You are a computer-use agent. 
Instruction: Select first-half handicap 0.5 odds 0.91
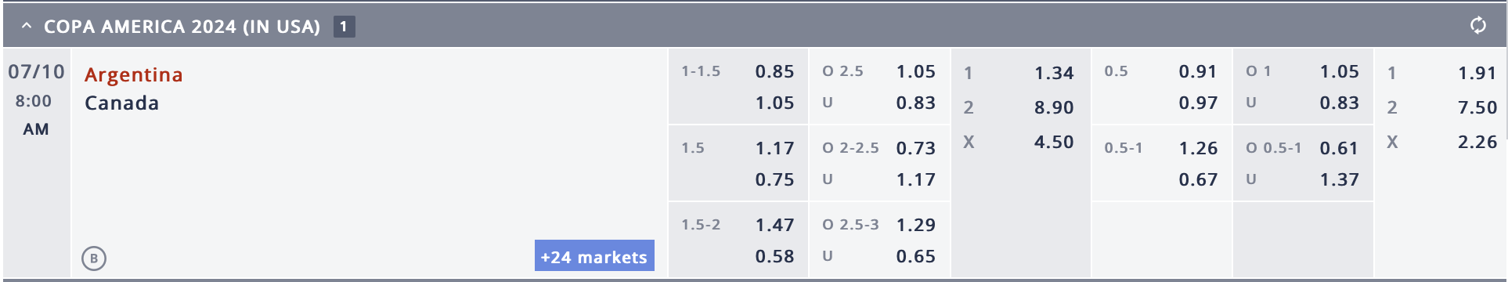(x=1198, y=71)
